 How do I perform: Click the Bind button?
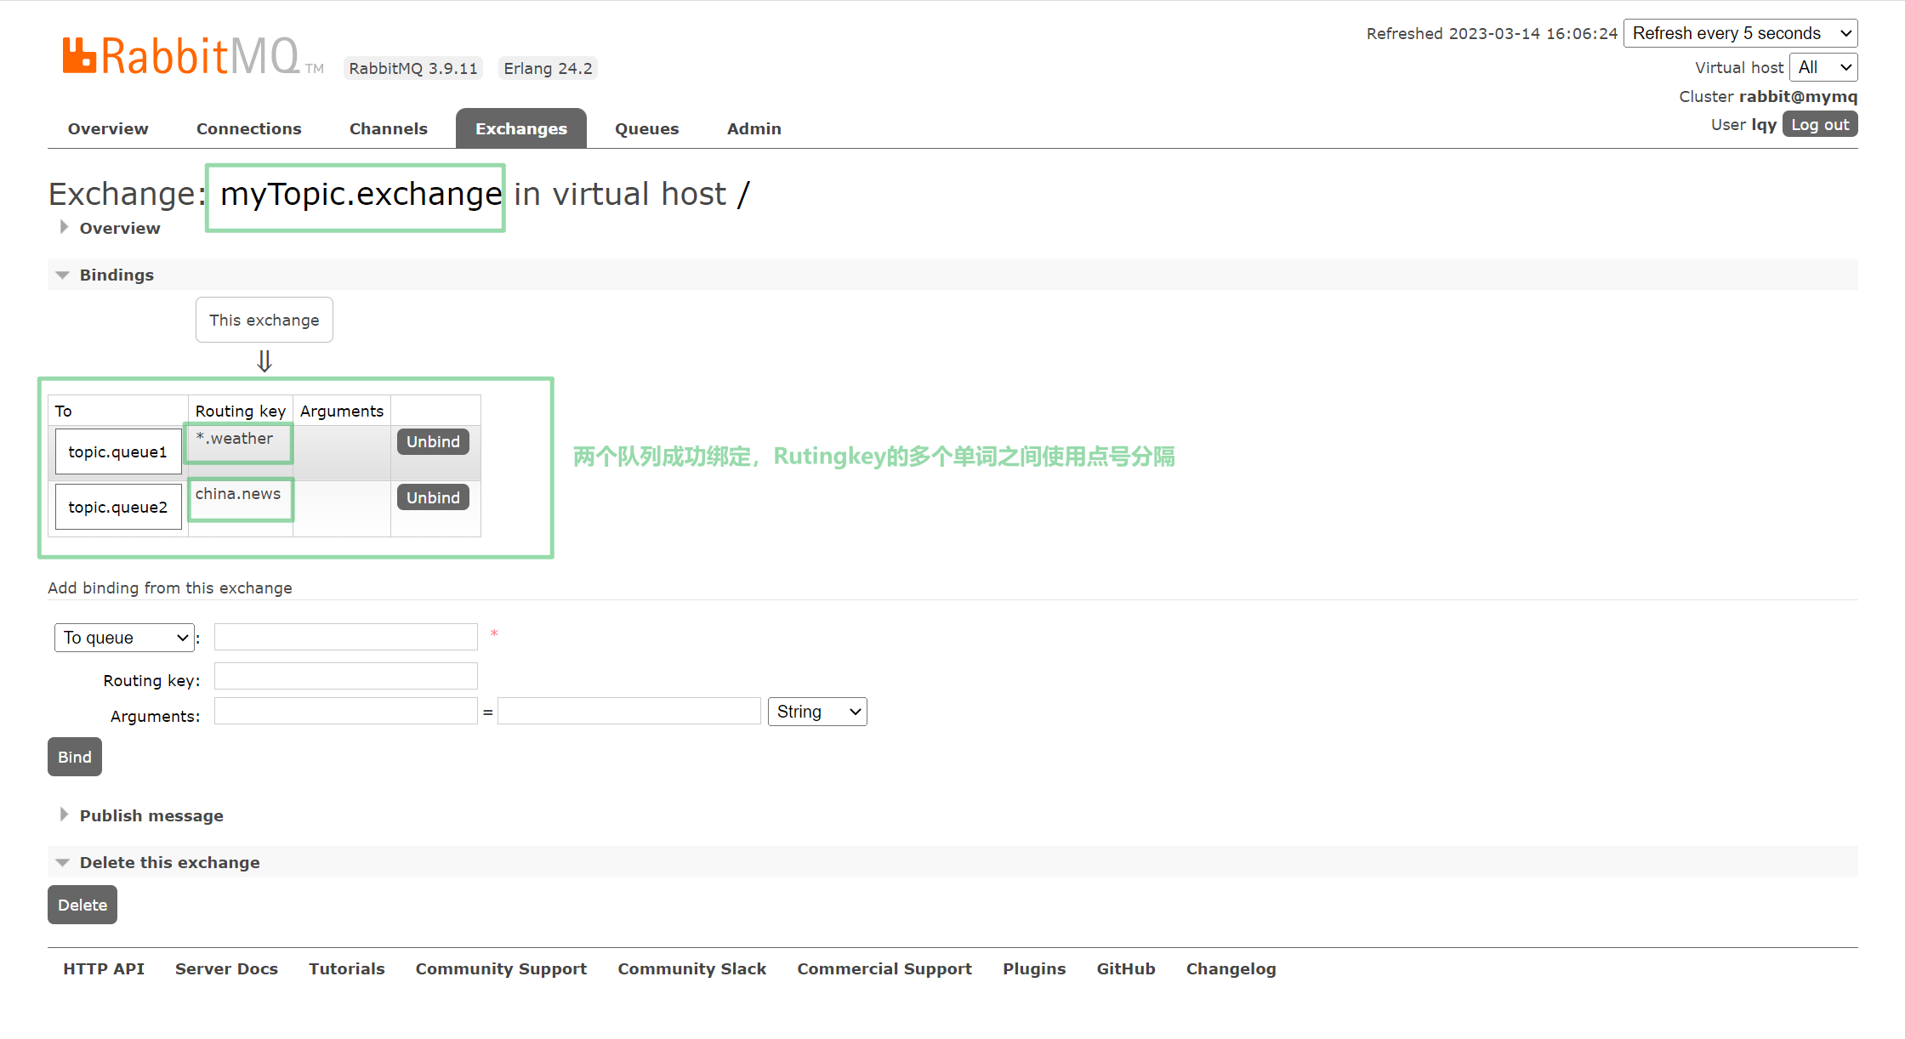[x=75, y=757]
